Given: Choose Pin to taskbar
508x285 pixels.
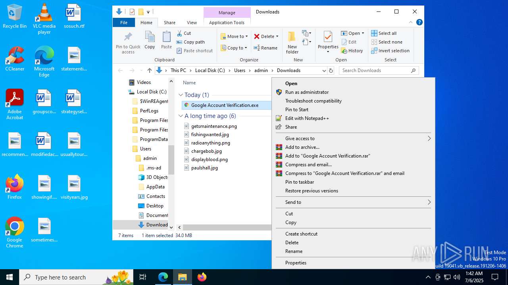Looking at the screenshot, I should [x=299, y=182].
